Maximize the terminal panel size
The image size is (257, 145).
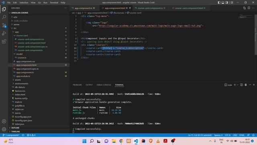pyautogui.click(x=250, y=85)
